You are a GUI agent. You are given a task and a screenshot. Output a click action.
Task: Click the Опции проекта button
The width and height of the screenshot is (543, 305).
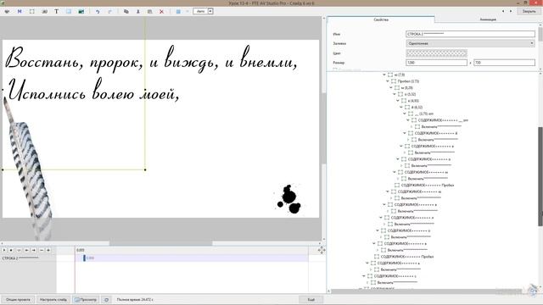coord(18,299)
